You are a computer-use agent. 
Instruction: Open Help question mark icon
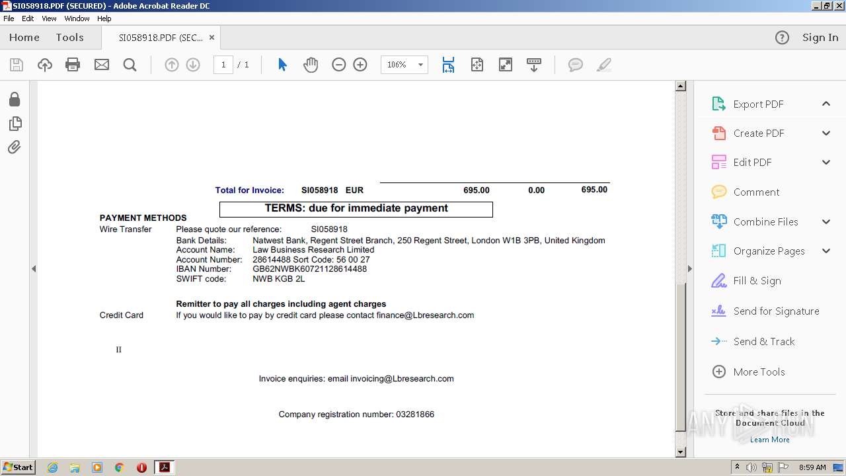(782, 38)
